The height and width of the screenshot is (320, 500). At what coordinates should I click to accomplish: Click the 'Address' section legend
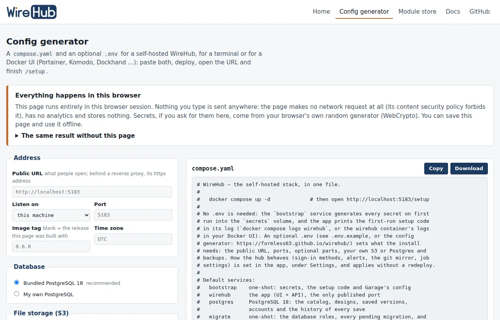27,158
